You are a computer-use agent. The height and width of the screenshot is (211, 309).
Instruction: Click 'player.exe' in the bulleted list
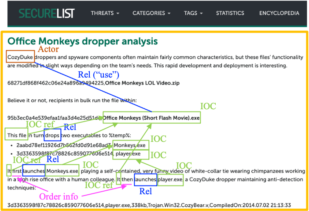coord(128,154)
